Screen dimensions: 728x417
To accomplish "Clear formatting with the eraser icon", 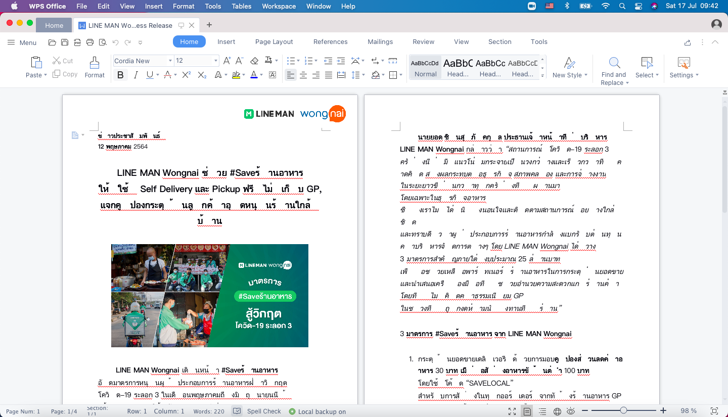I will click(254, 61).
